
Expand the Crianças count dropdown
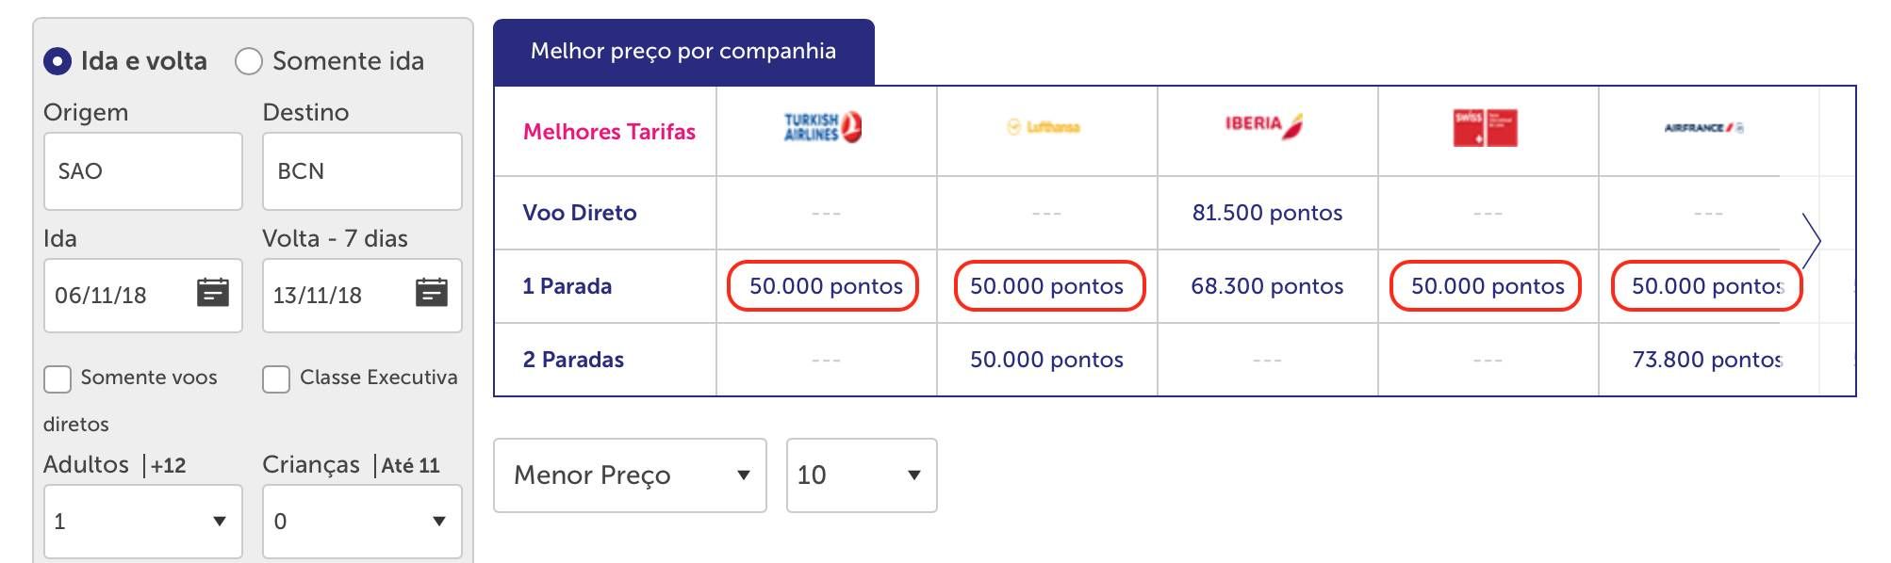[362, 522]
